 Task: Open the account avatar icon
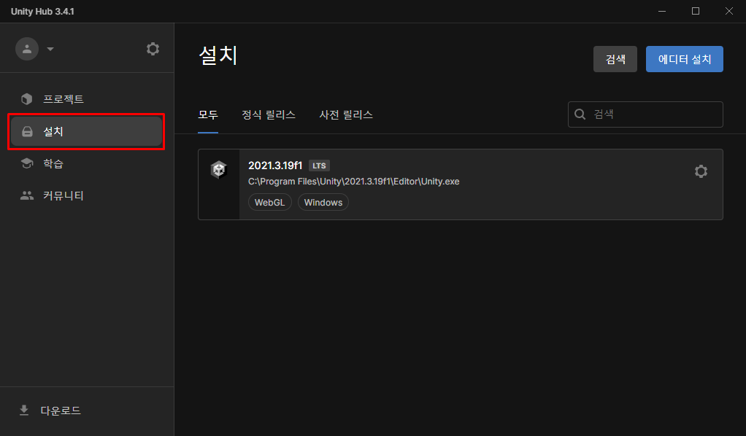[x=27, y=49]
